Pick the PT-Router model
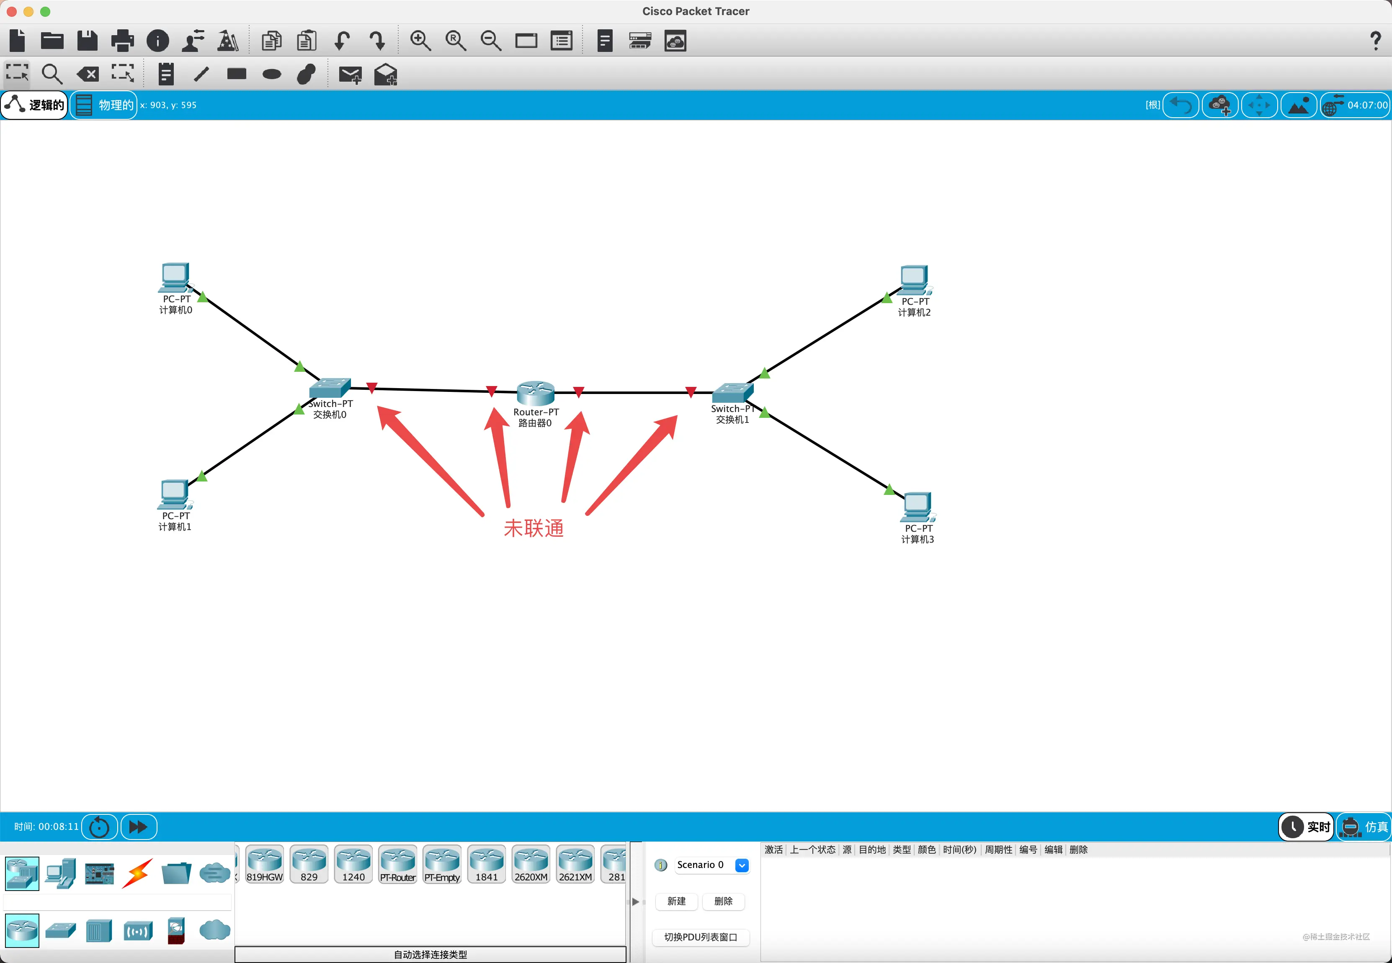This screenshot has width=1392, height=963. tap(398, 864)
